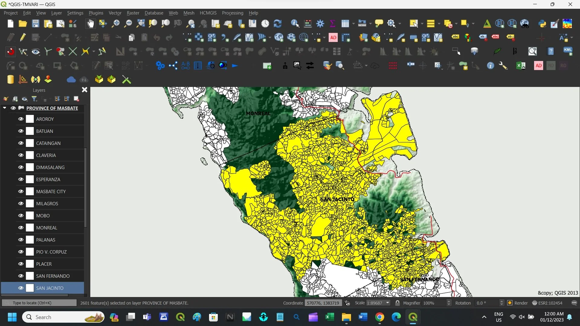This screenshot has height=326, width=580.
Task: Hide the MONREAL layer using eye icon
Action: click(21, 228)
